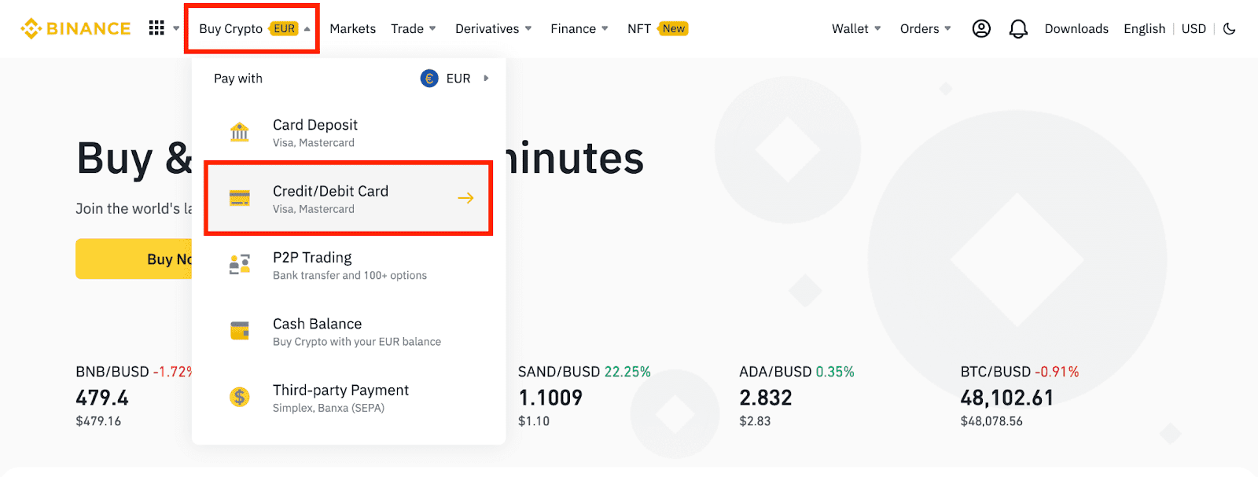This screenshot has height=477, width=1258.
Task: Open the user profile icon
Action: coord(981,29)
